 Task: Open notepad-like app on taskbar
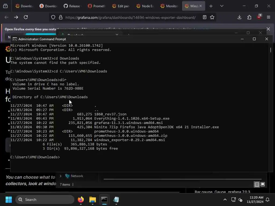116,200
